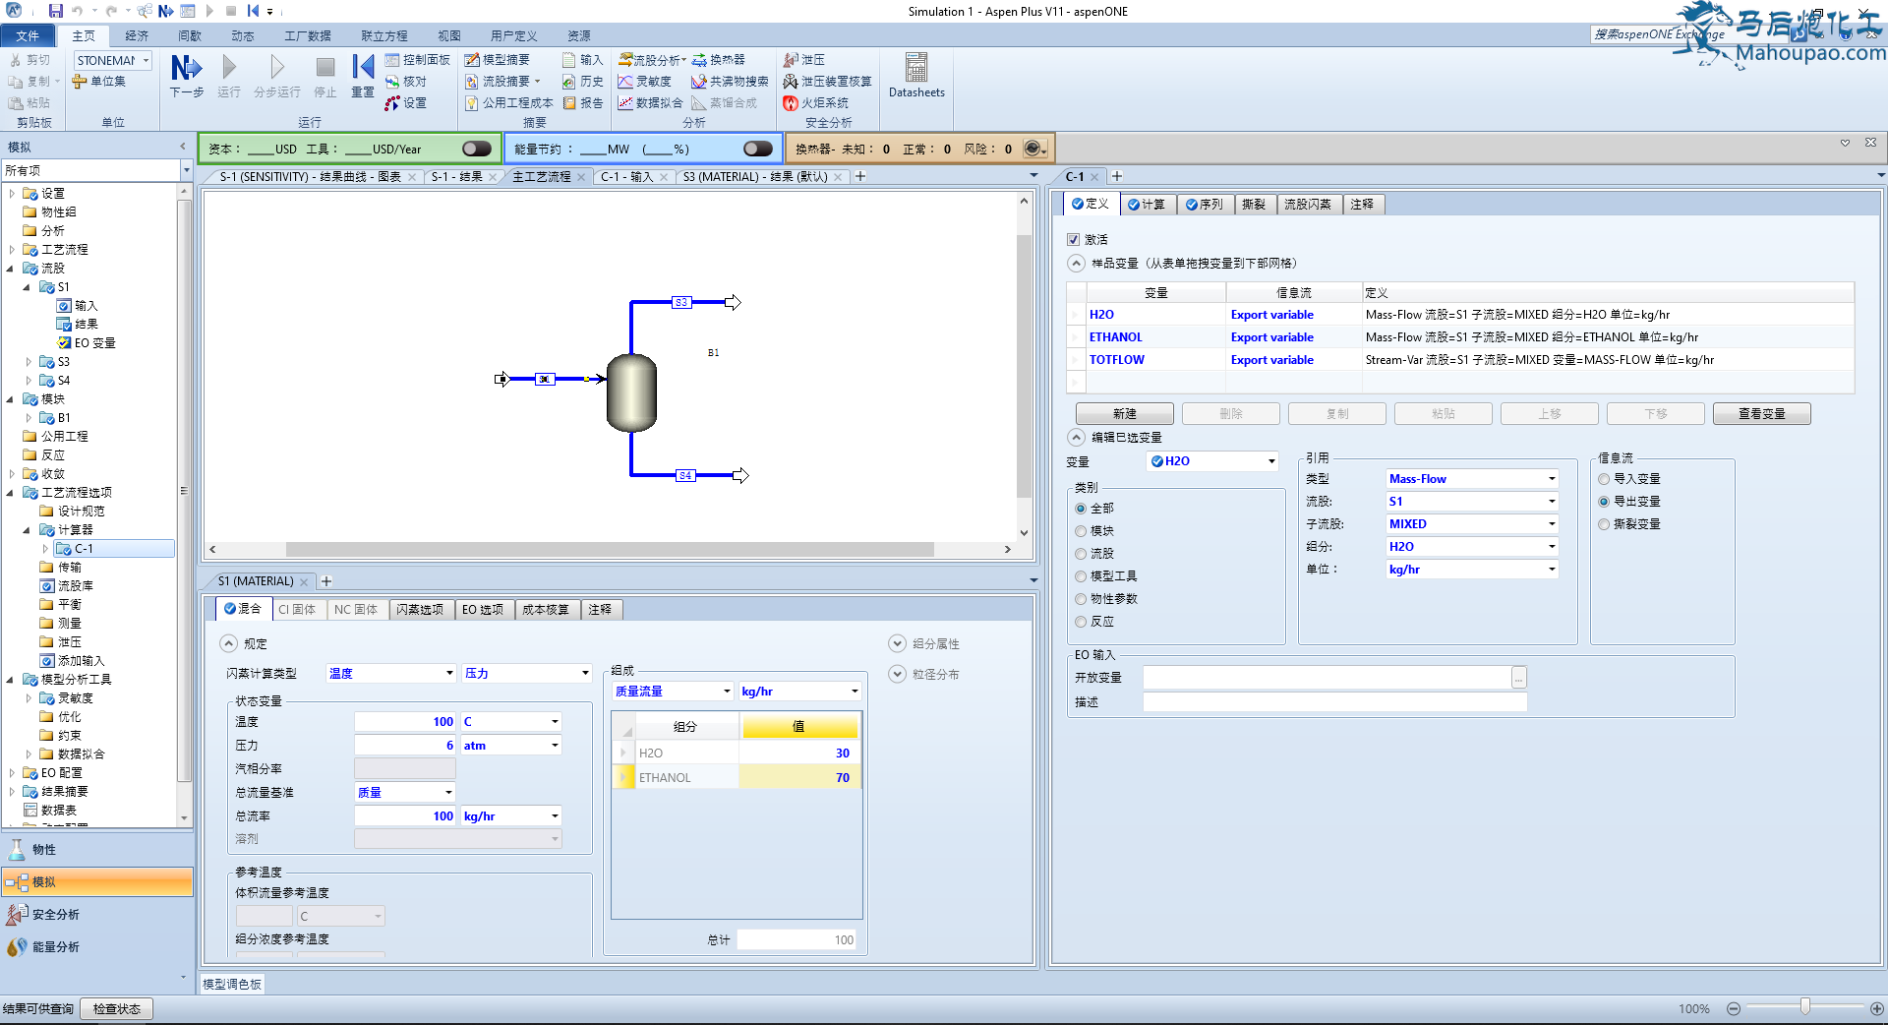Open Stream Analysis (流股分析) tool
Image resolution: width=1888 pixels, height=1025 pixels.
[x=651, y=60]
